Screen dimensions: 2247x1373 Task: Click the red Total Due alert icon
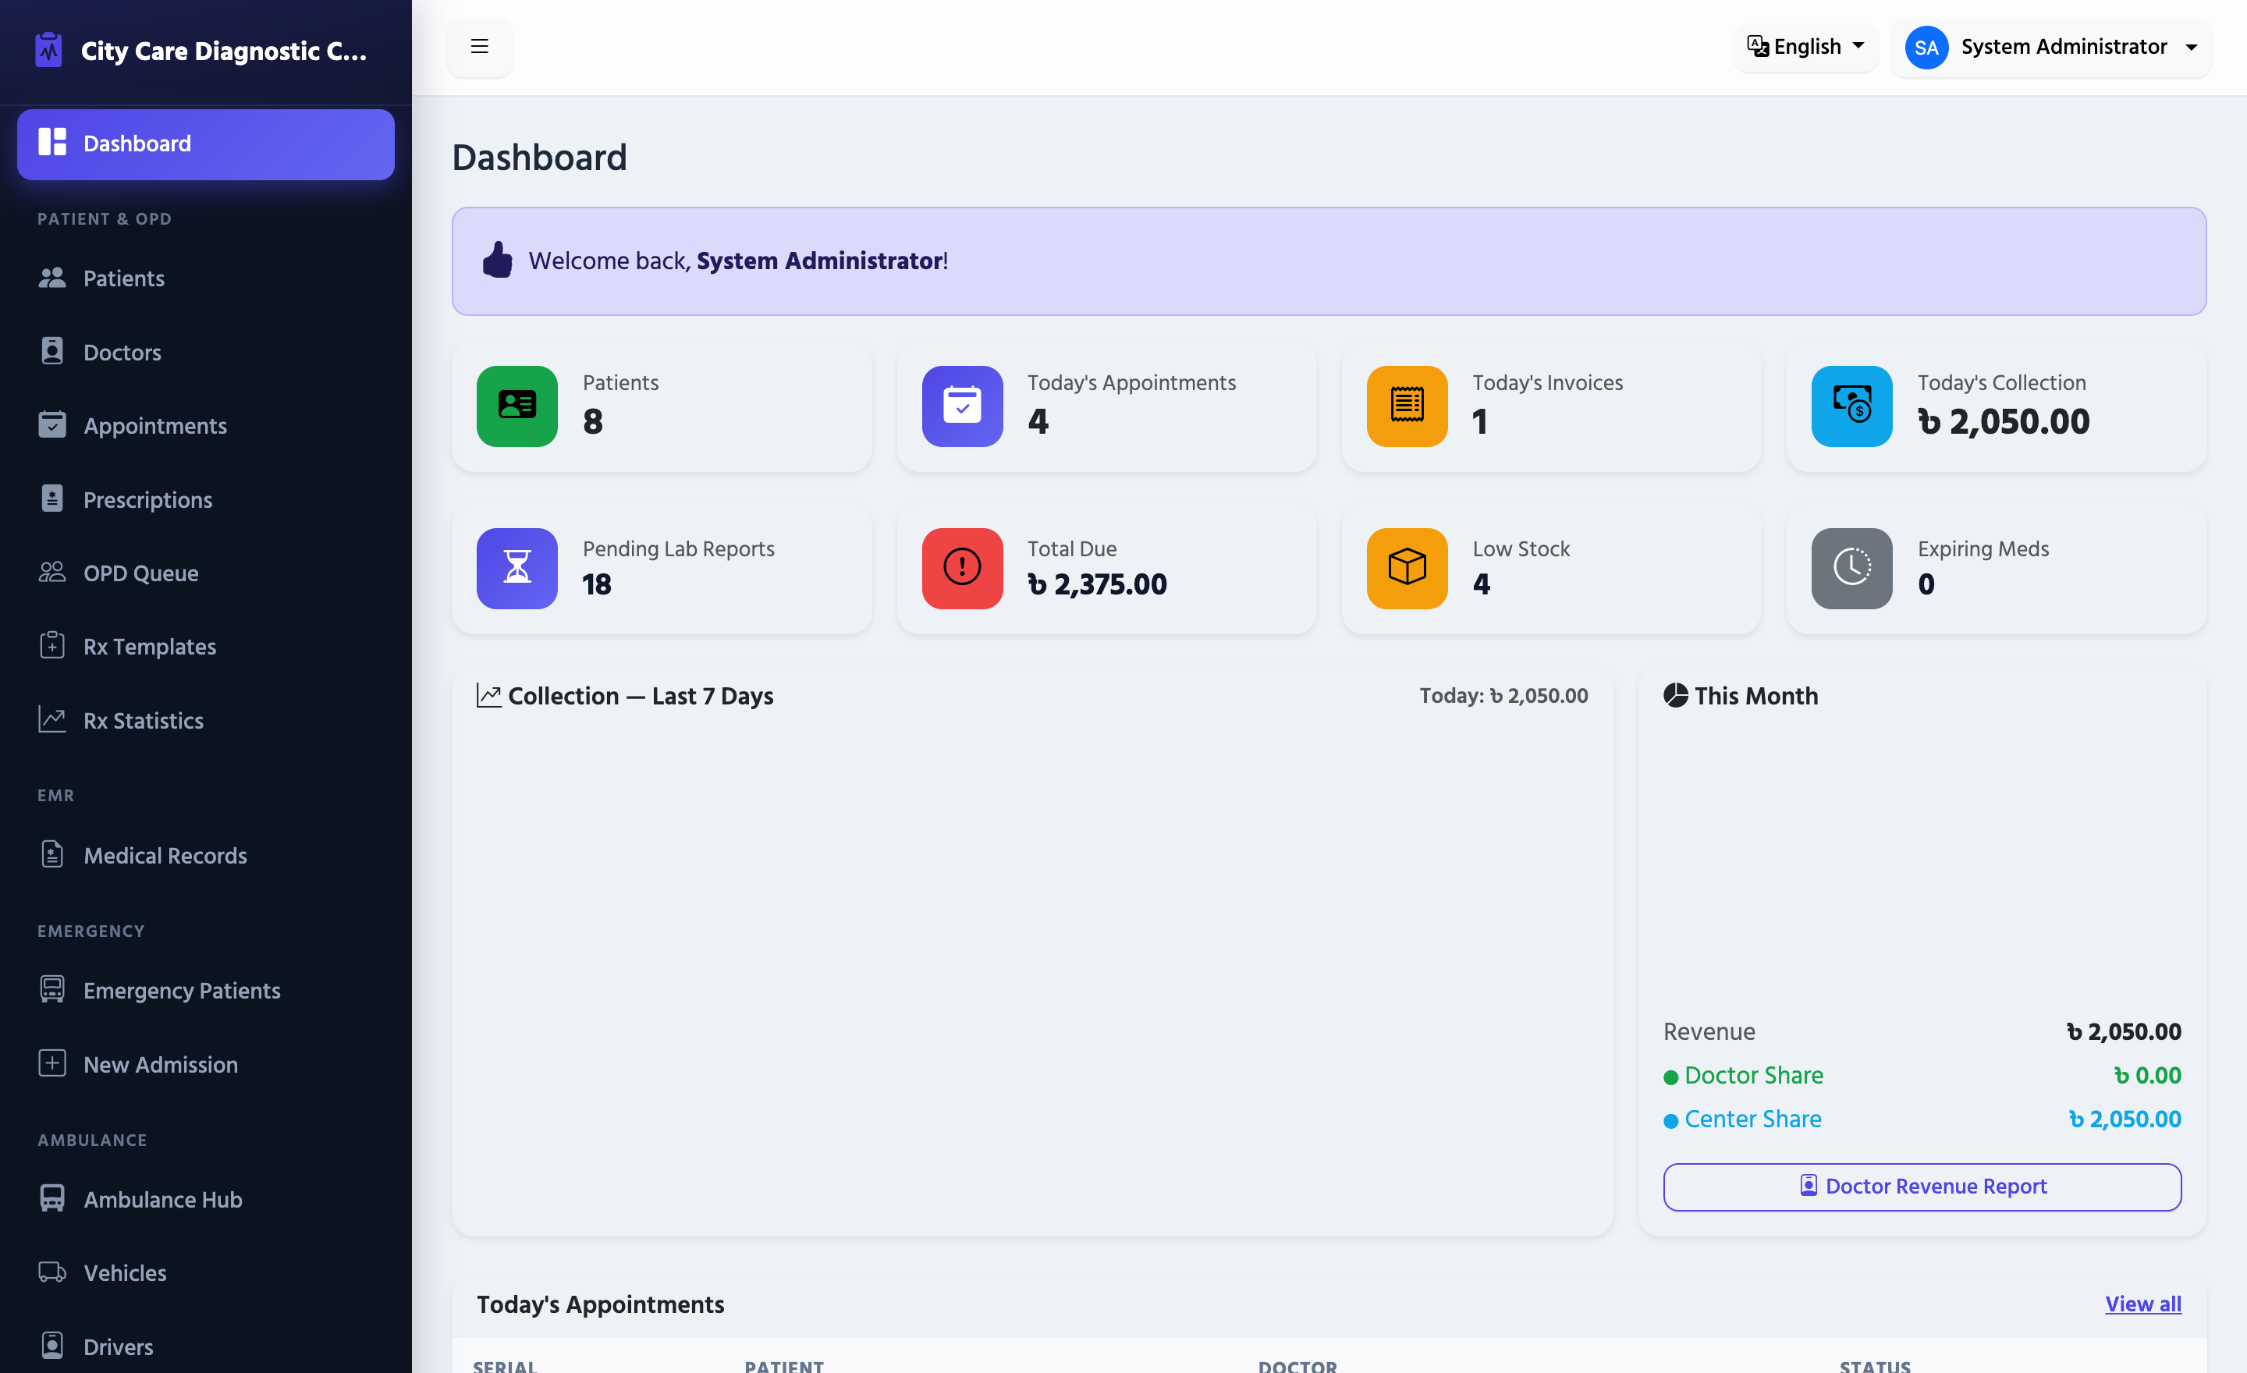click(962, 568)
